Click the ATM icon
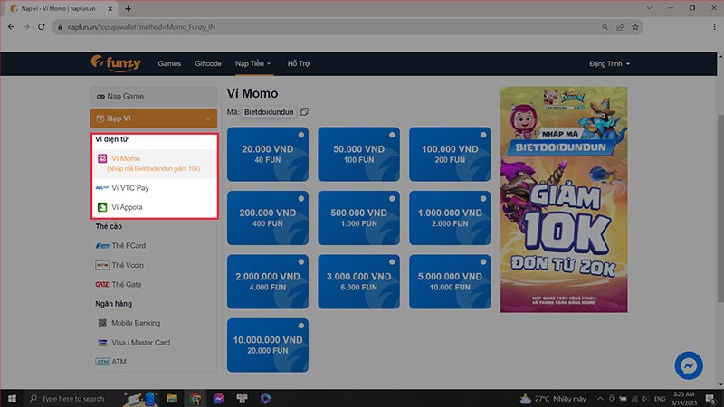Image resolution: width=724 pixels, height=407 pixels. [102, 362]
